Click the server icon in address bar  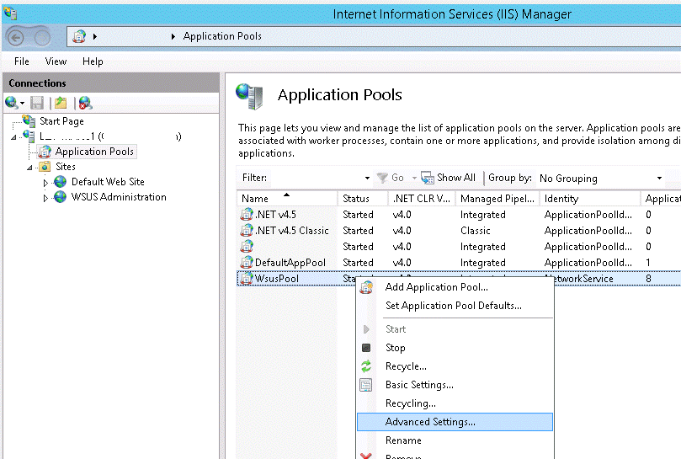click(x=79, y=36)
